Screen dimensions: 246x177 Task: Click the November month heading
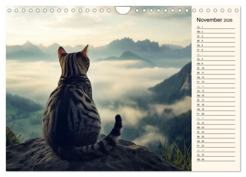(209, 20)
